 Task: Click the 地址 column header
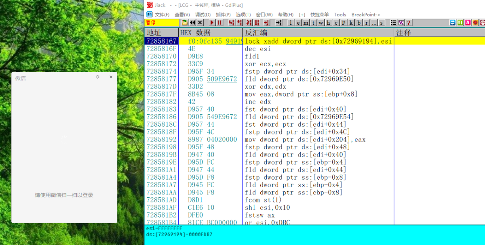tap(161, 33)
